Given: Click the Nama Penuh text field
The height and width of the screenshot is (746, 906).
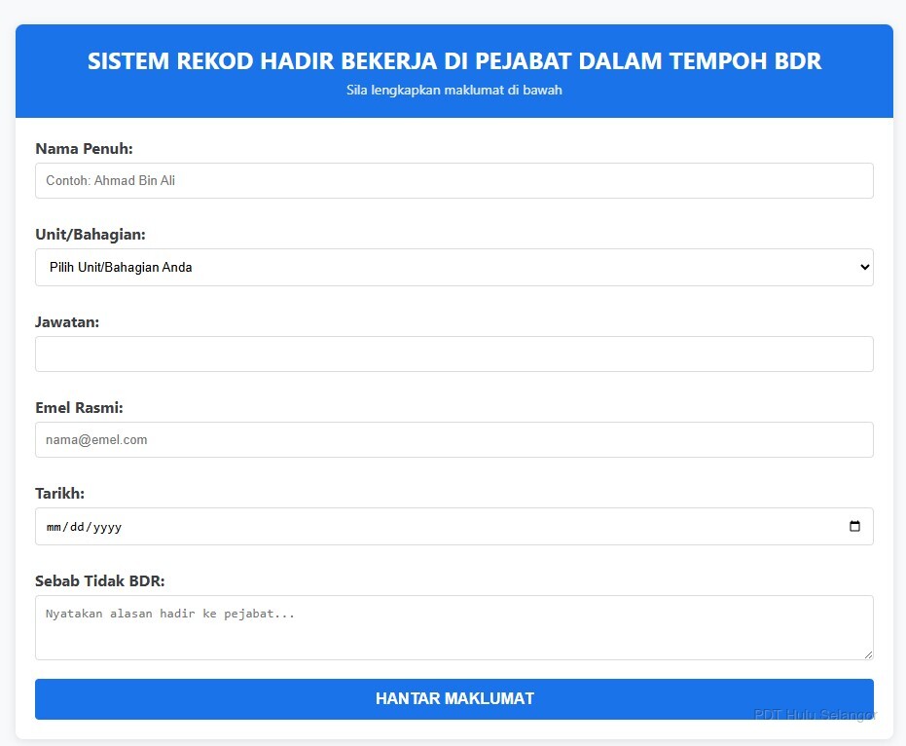Looking at the screenshot, I should click(453, 180).
